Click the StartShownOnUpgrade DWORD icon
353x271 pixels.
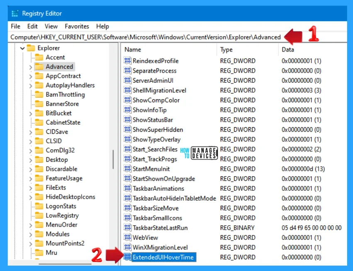pyautogui.click(x=127, y=178)
